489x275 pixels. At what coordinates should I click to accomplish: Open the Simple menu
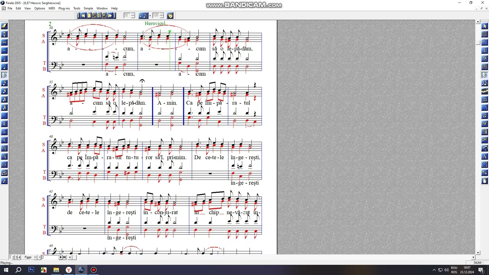coord(88,8)
